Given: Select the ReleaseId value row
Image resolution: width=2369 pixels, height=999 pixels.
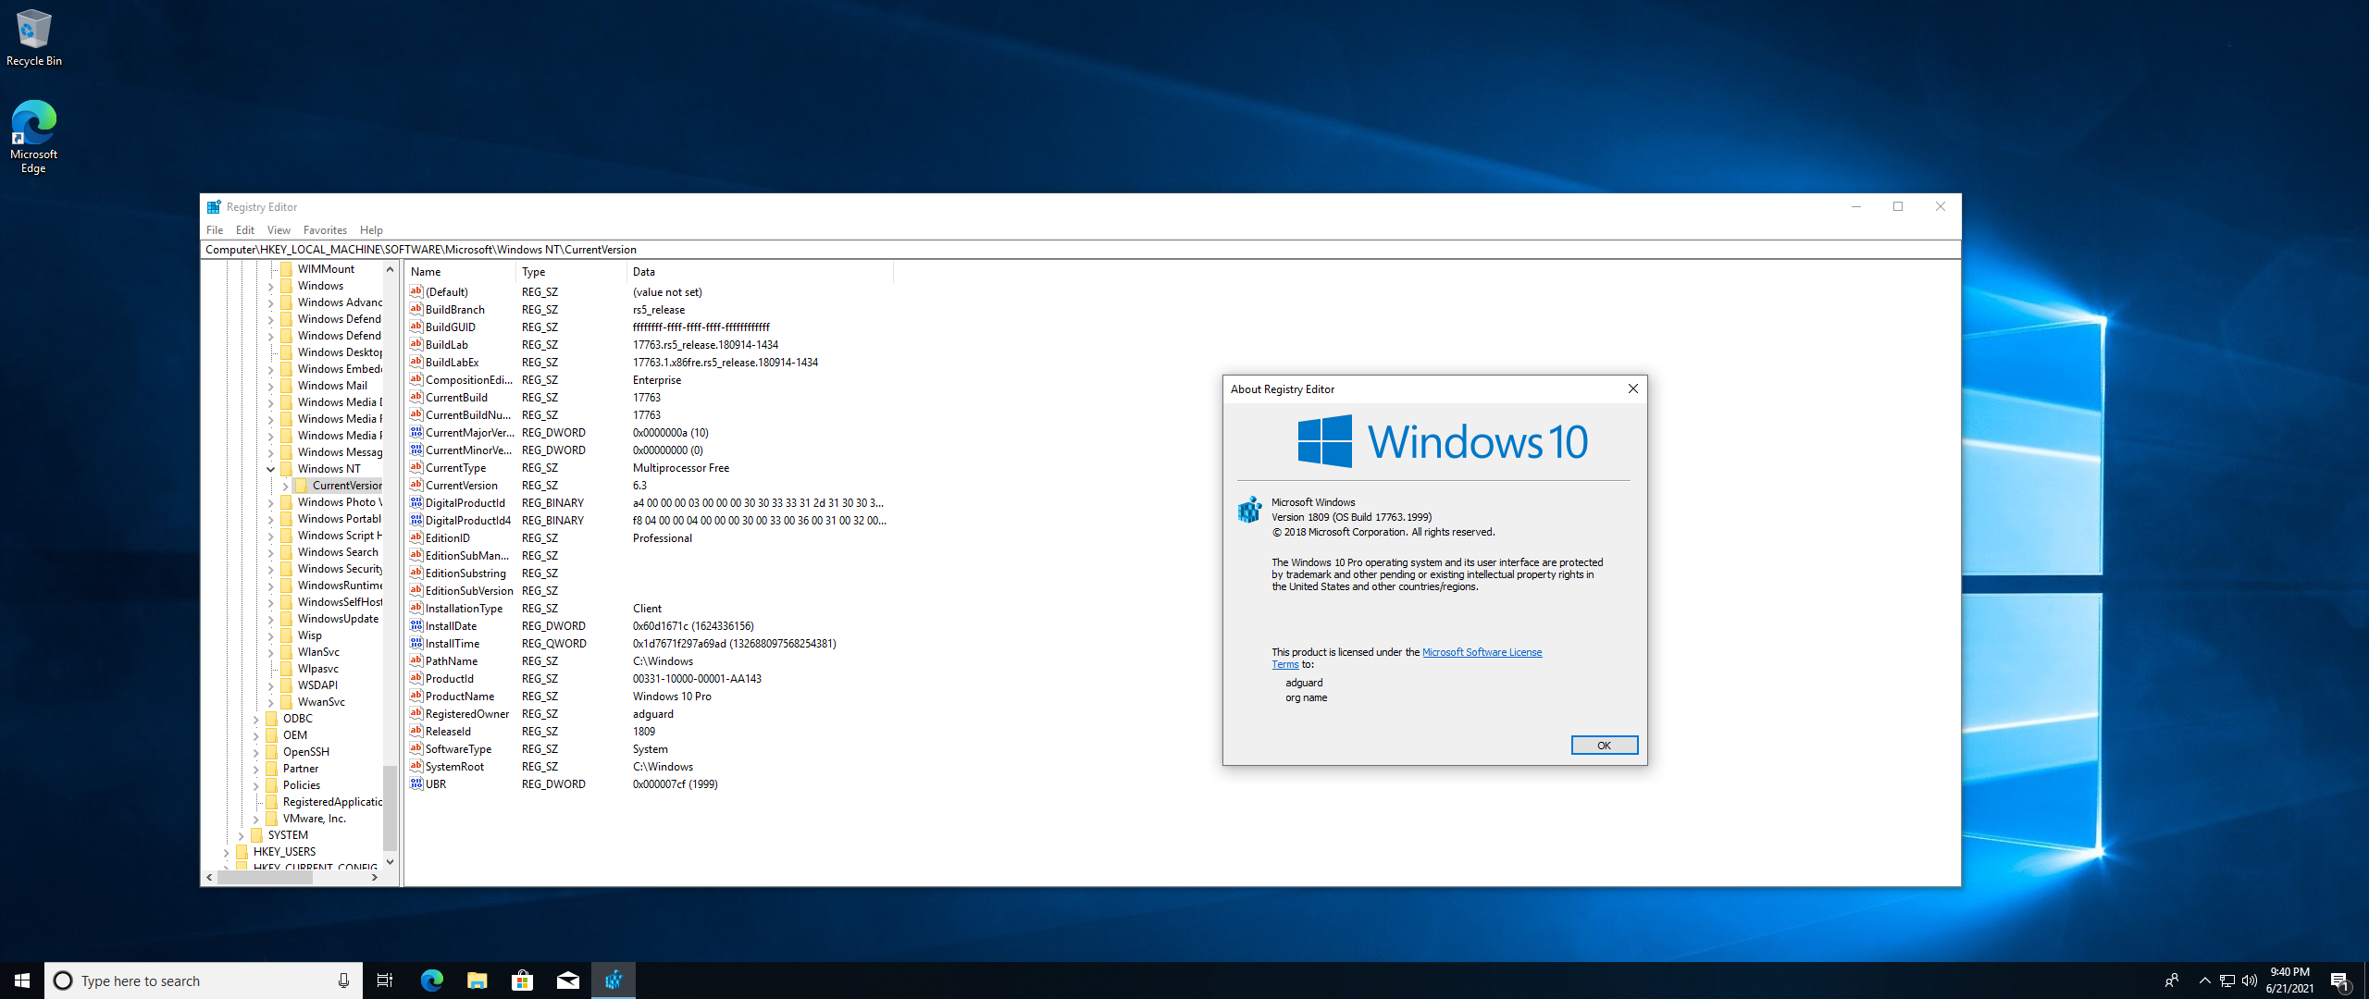Looking at the screenshot, I should pyautogui.click(x=648, y=732).
